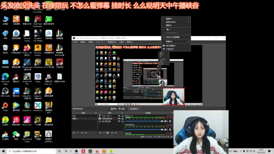Expand the 新建(W) context submenu
The height and width of the screenshot is (154, 274).
coord(176,41)
